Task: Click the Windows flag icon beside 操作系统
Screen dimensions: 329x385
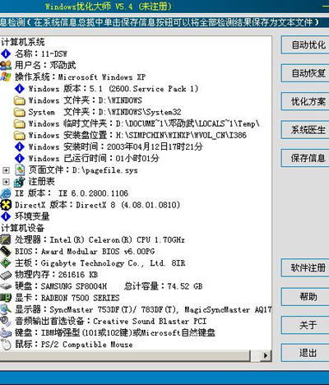Action: 6,77
